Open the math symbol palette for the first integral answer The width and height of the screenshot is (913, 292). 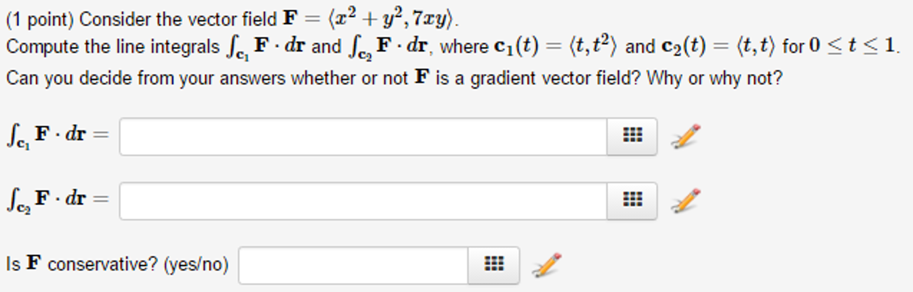click(x=631, y=136)
